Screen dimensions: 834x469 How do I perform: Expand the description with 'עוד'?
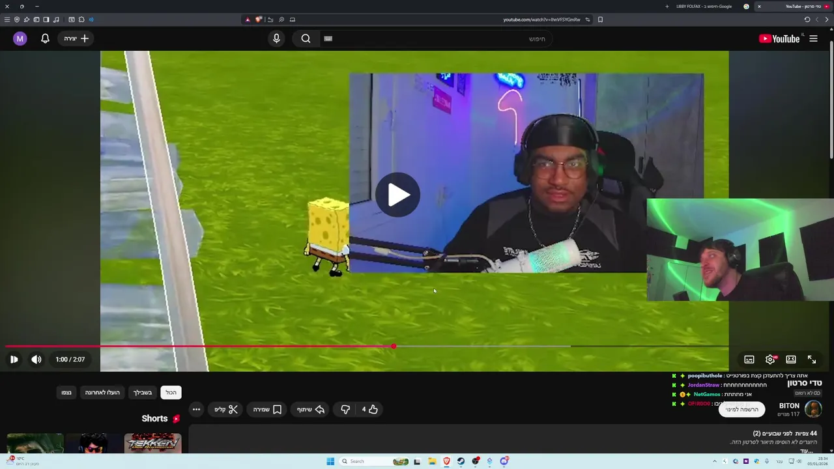(807, 450)
